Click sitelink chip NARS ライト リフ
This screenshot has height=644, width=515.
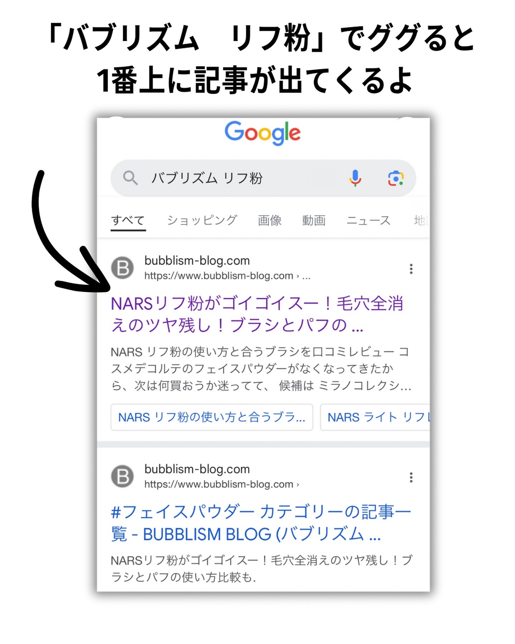(375, 417)
